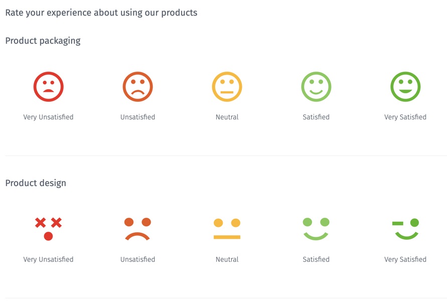The image size is (447, 303).
Task: Pick the yellow Neutral face for Product packaging
Action: click(x=227, y=87)
